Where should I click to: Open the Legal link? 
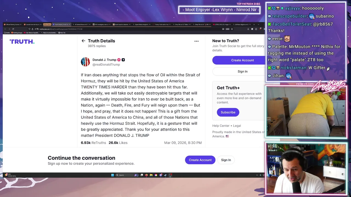pyautogui.click(x=237, y=126)
